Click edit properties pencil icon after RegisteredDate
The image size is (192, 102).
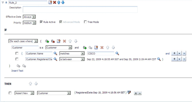pyautogui.click(x=129, y=92)
